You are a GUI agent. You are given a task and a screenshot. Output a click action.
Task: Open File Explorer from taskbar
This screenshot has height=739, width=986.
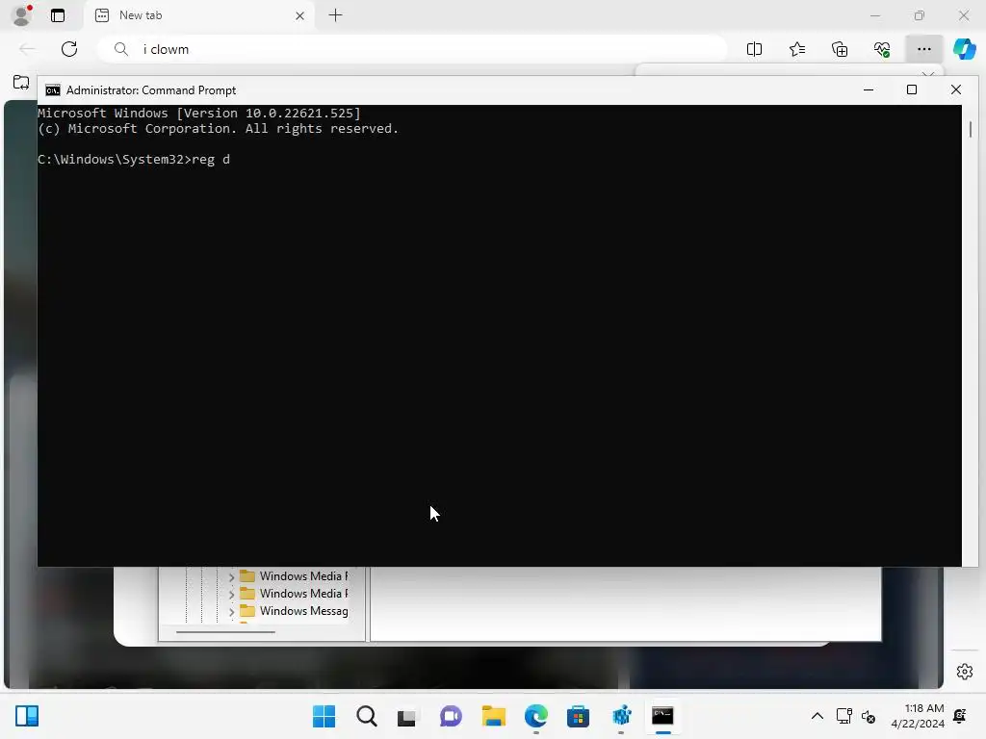pos(493,716)
